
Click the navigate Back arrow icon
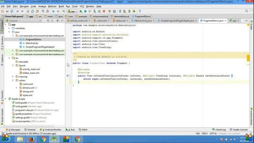pos(53,11)
